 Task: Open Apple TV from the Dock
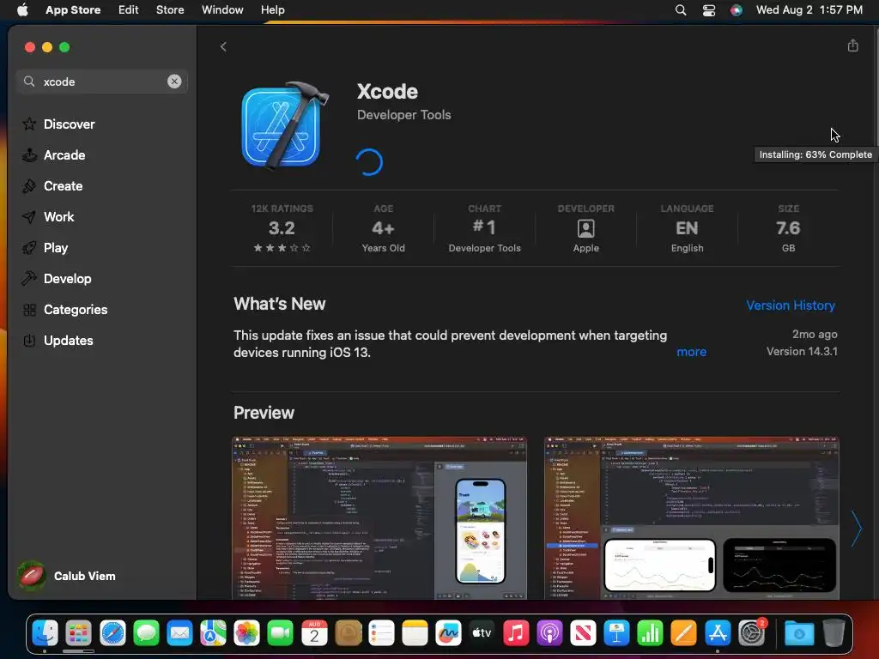click(482, 633)
